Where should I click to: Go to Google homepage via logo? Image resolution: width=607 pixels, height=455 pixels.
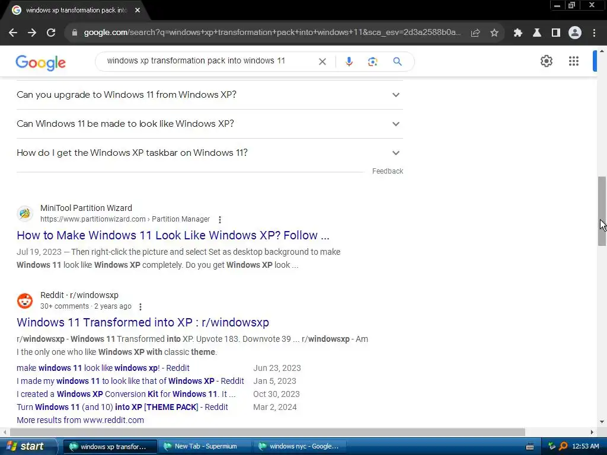(x=41, y=63)
